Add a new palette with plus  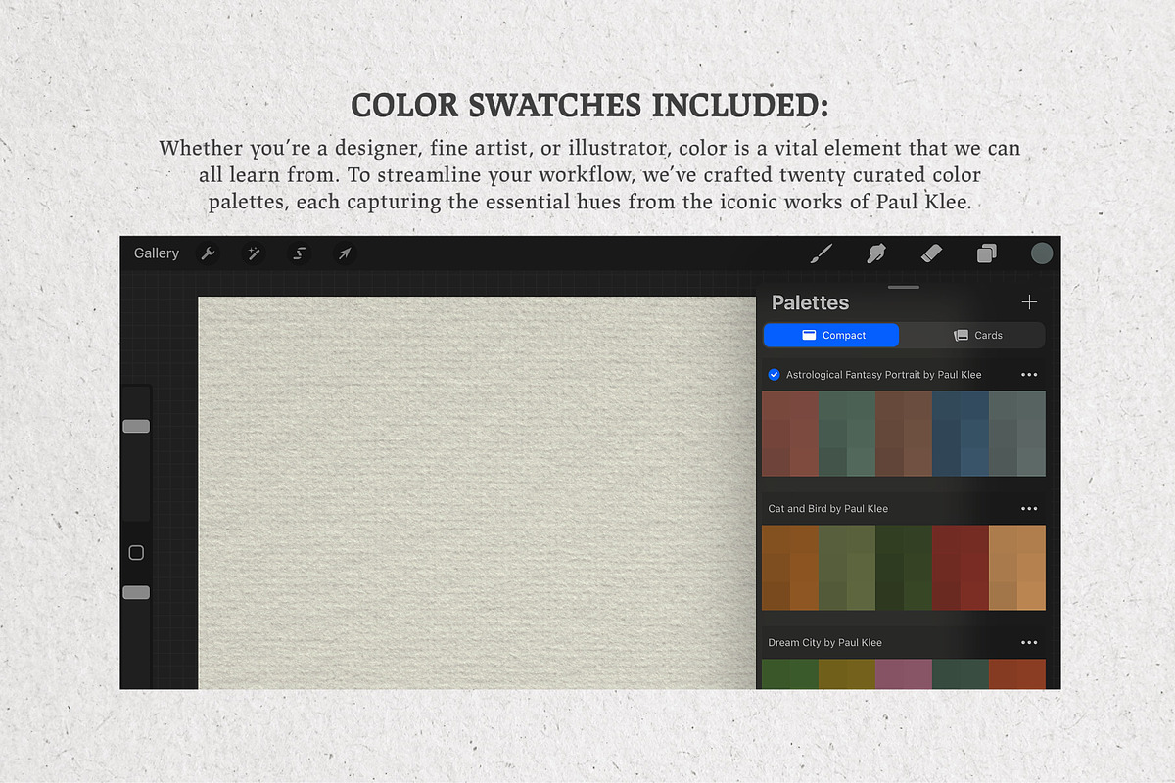point(1029,302)
